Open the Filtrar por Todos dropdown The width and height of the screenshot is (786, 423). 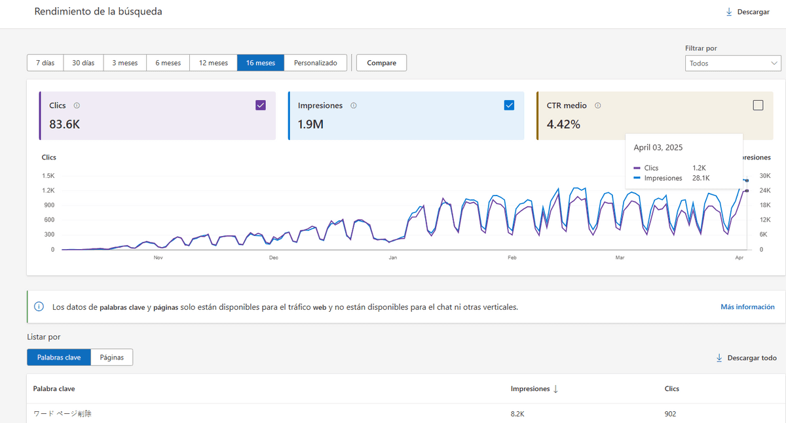tap(732, 63)
